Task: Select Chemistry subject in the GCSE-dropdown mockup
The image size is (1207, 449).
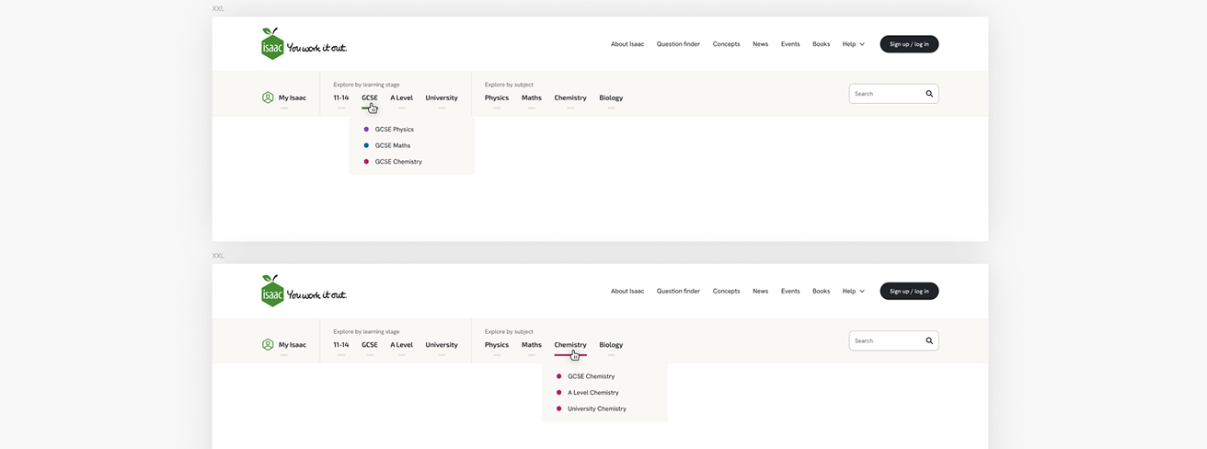Action: point(570,98)
